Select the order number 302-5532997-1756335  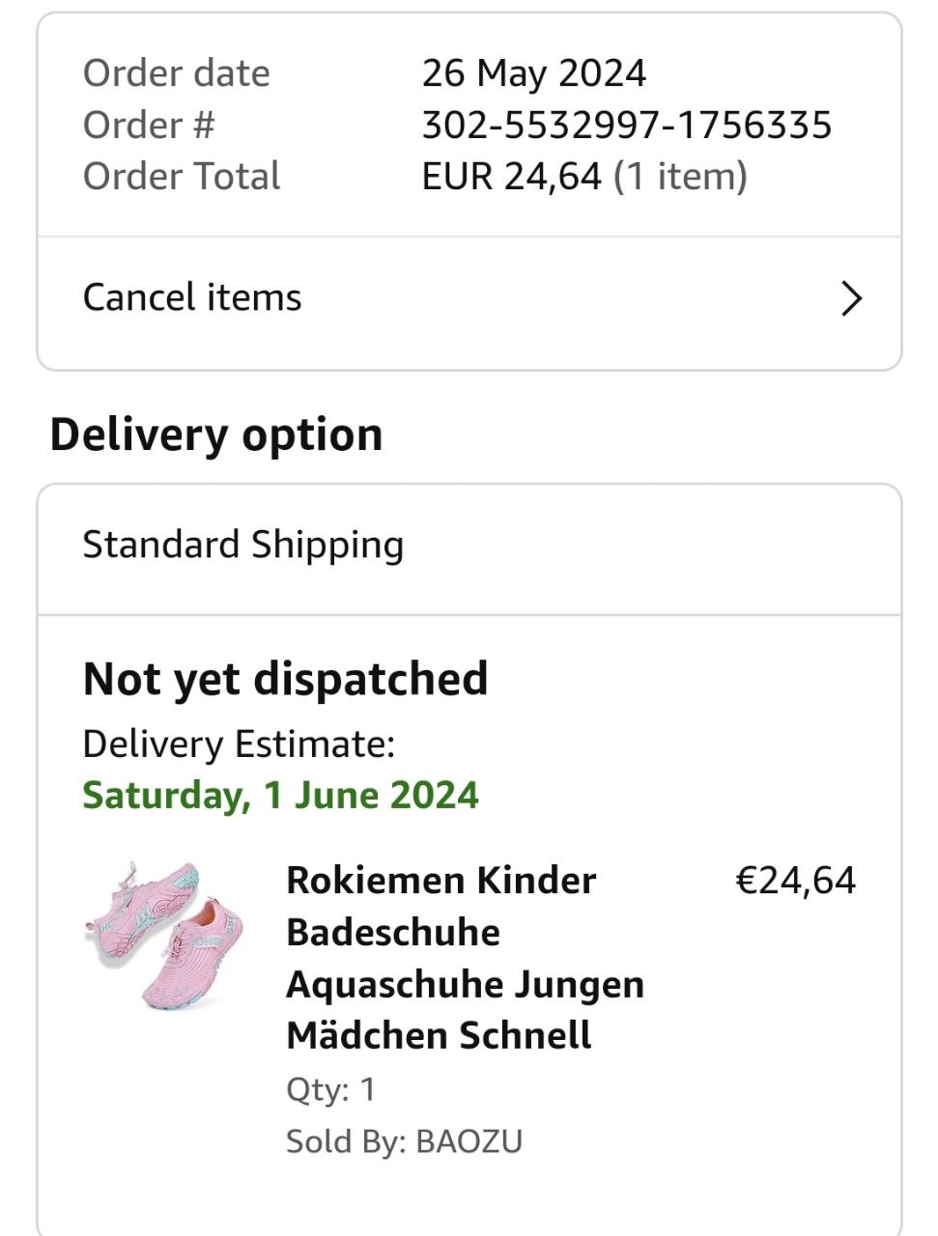click(x=626, y=125)
